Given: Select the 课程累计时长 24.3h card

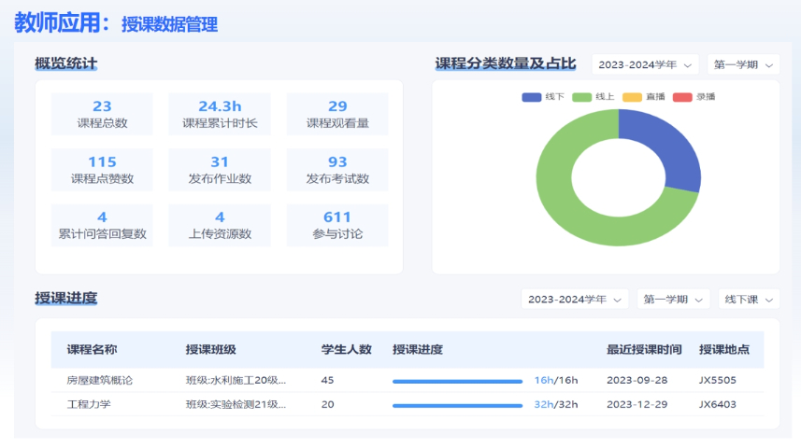Looking at the screenshot, I should (220, 114).
